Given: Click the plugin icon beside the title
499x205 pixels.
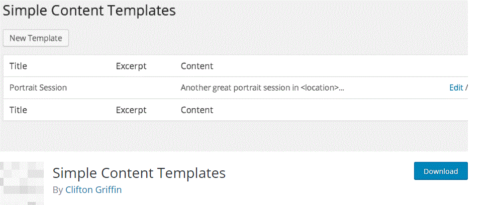Looking at the screenshot, I should [x=22, y=183].
